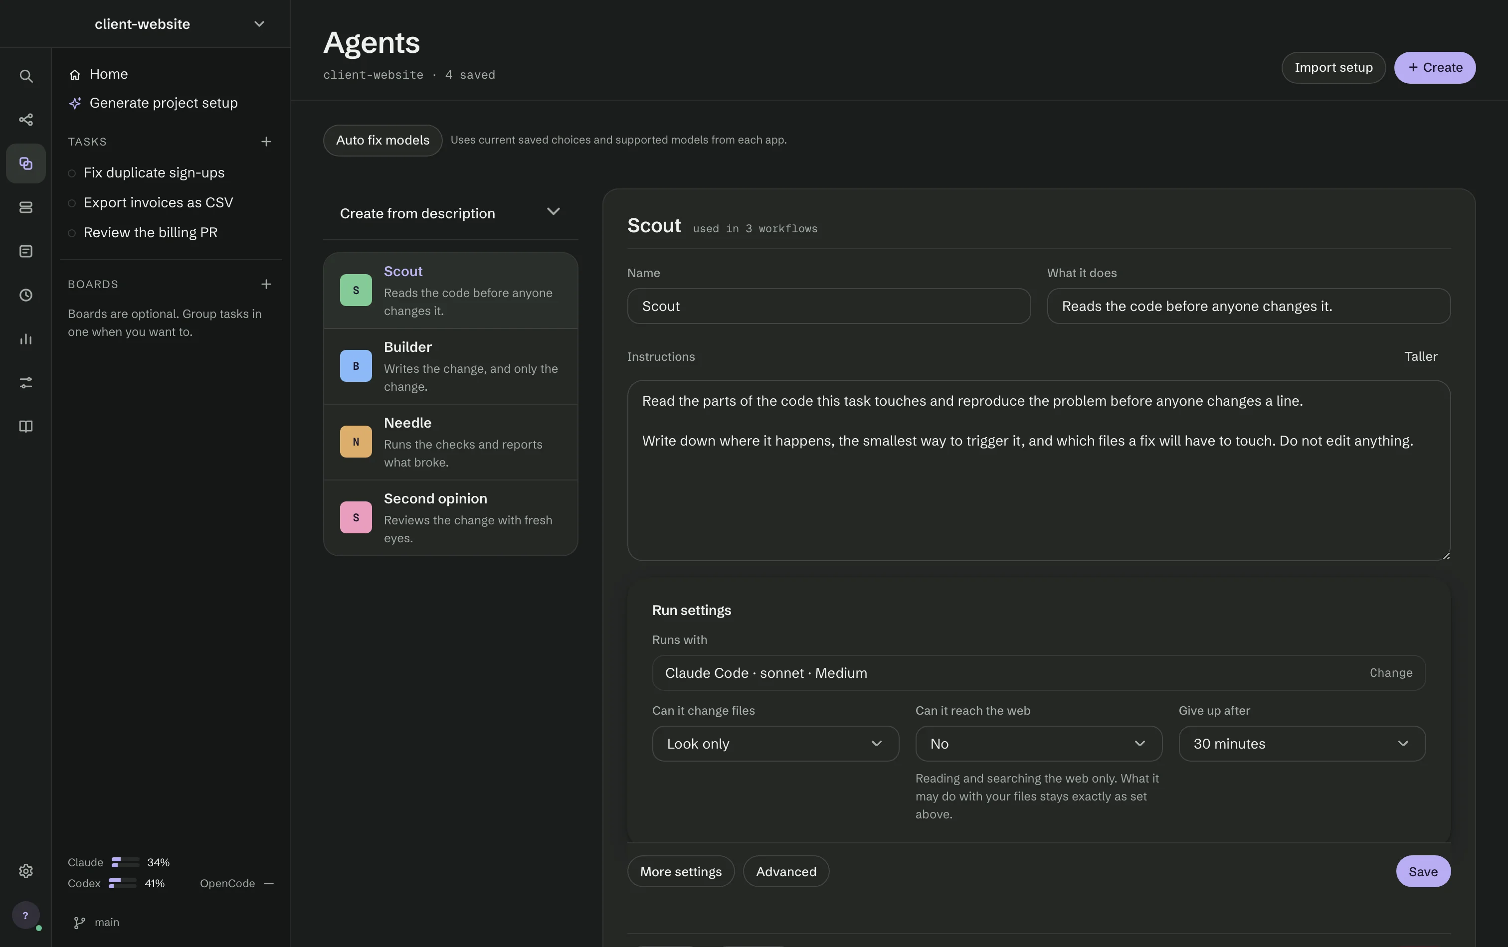Open More settings
Image resolution: width=1508 pixels, height=947 pixels.
681,871
